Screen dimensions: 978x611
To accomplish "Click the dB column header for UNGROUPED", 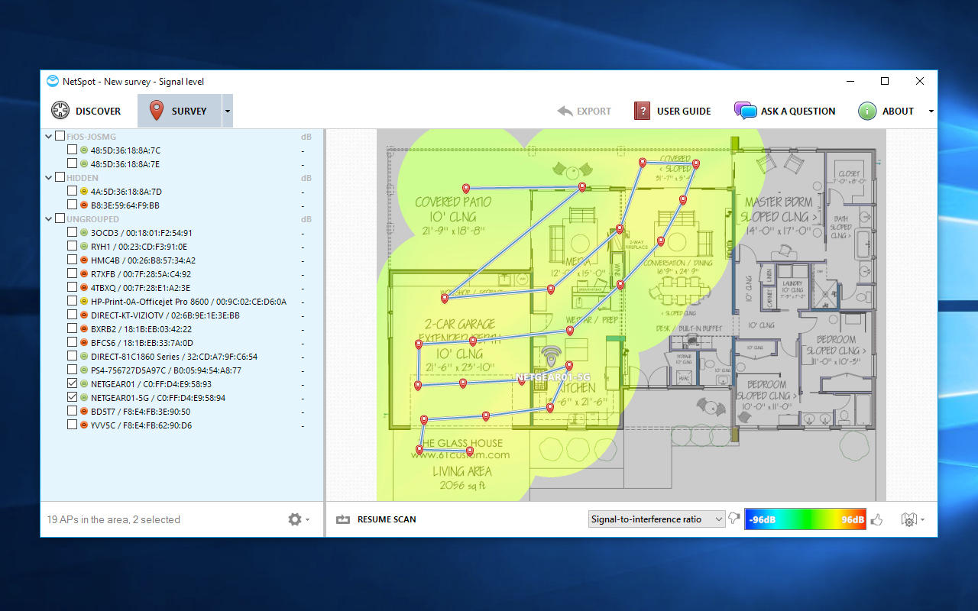I will pos(306,219).
